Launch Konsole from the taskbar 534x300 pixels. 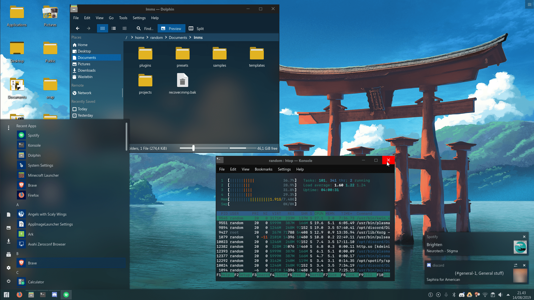(x=43, y=295)
